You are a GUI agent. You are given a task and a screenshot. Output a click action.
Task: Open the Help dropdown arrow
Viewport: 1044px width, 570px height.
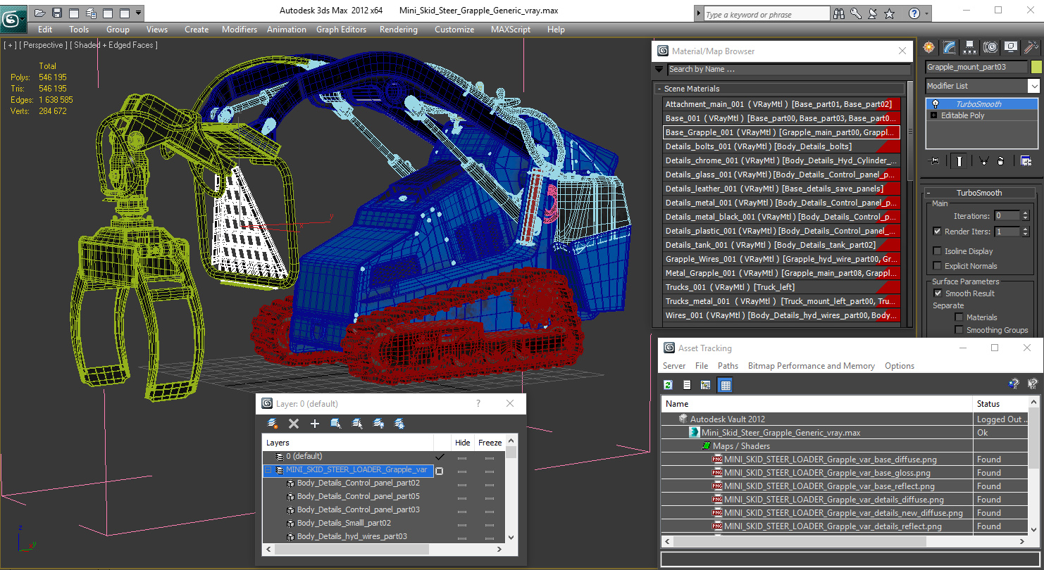tap(927, 13)
